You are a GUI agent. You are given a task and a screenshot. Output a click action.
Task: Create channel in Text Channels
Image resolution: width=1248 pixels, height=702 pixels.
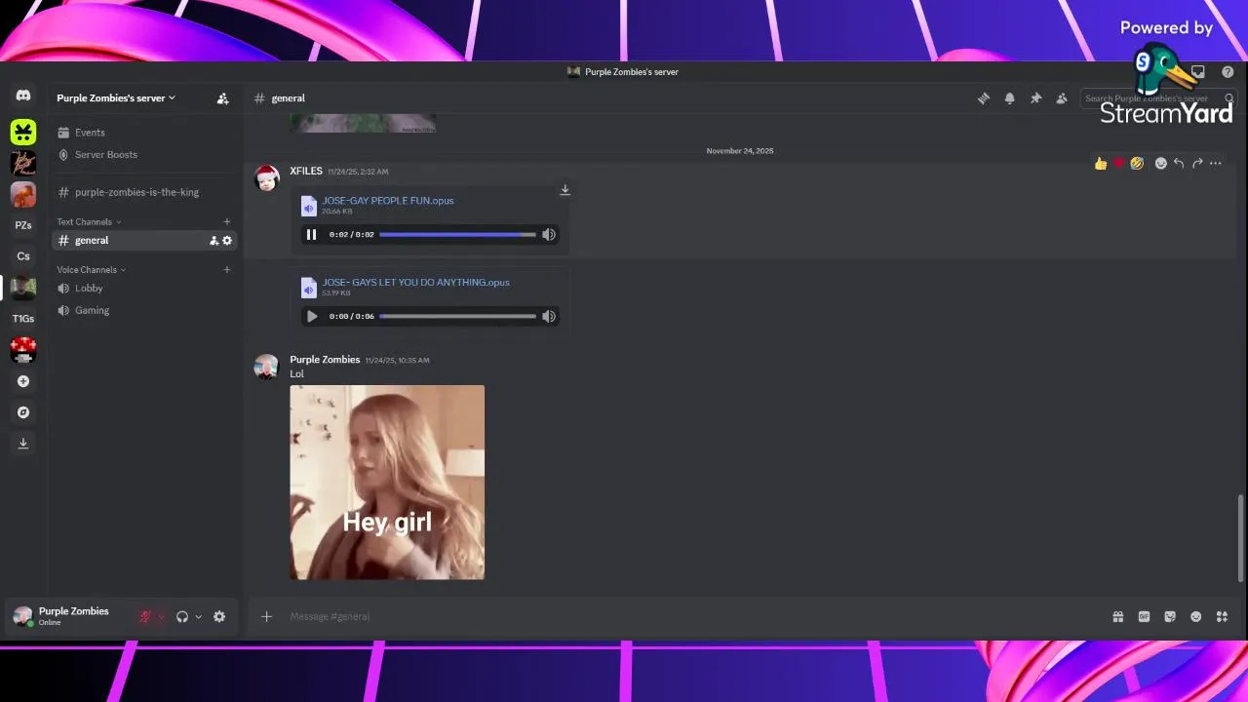[x=227, y=222]
